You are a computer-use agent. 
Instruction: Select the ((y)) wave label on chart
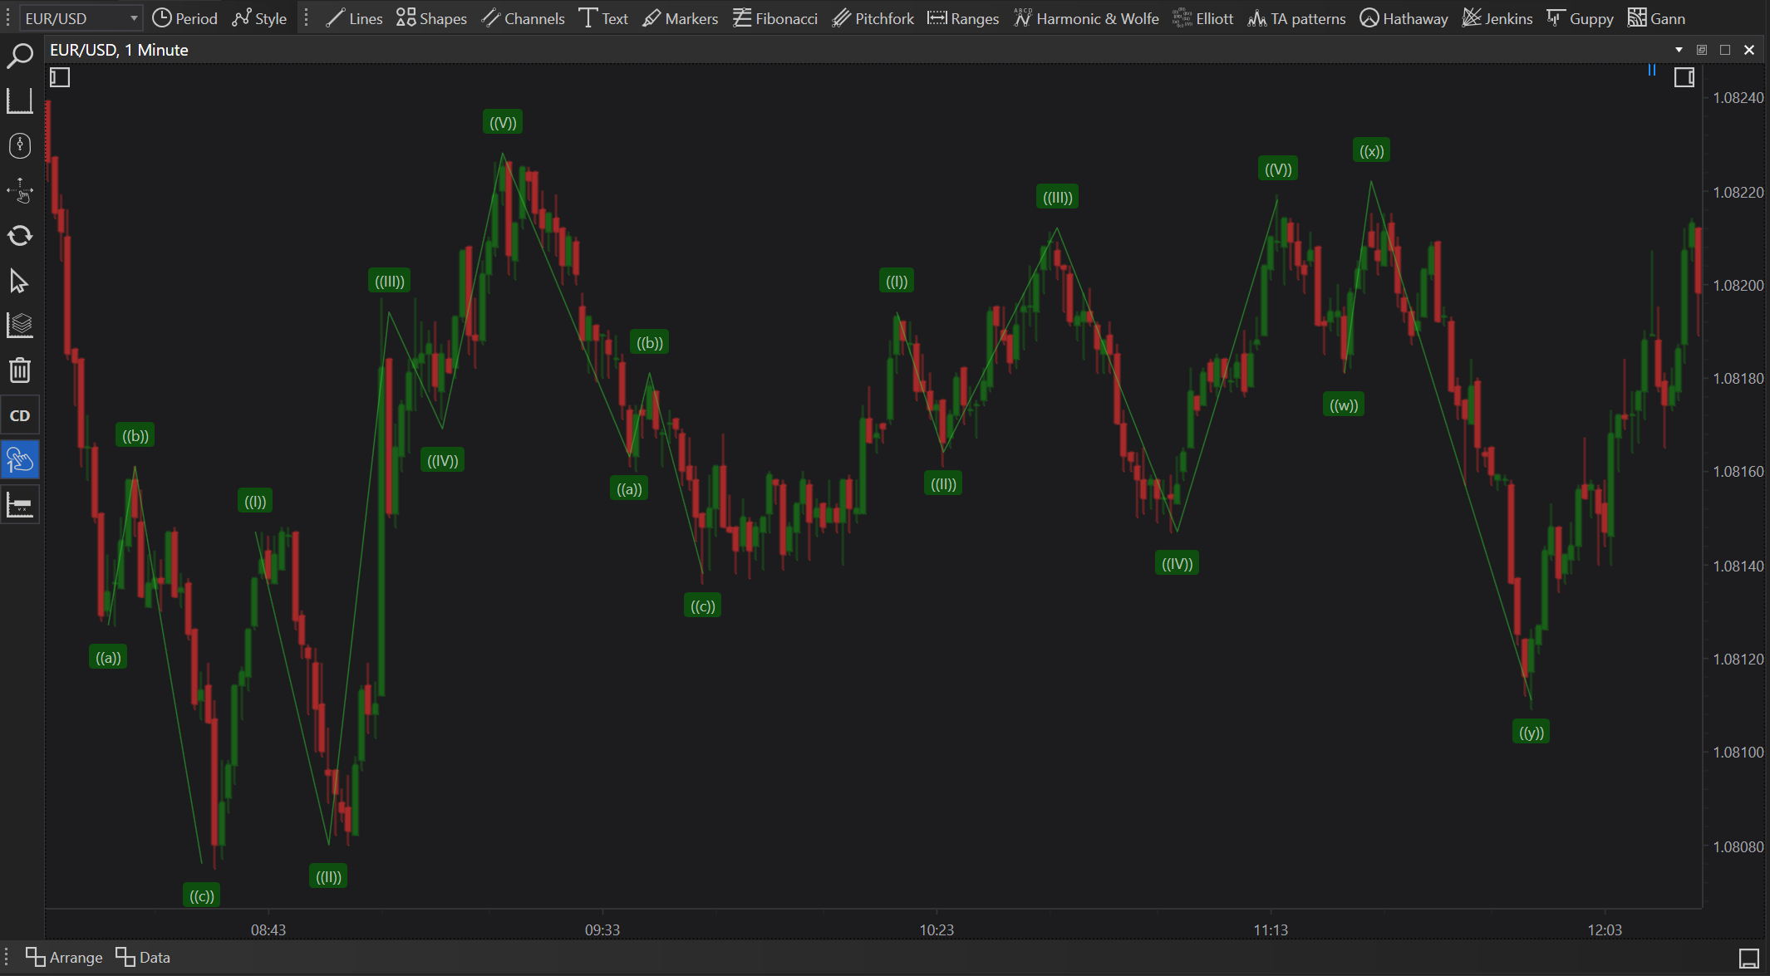point(1531,732)
